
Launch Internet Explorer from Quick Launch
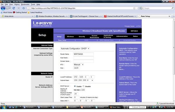tap(16, 107)
